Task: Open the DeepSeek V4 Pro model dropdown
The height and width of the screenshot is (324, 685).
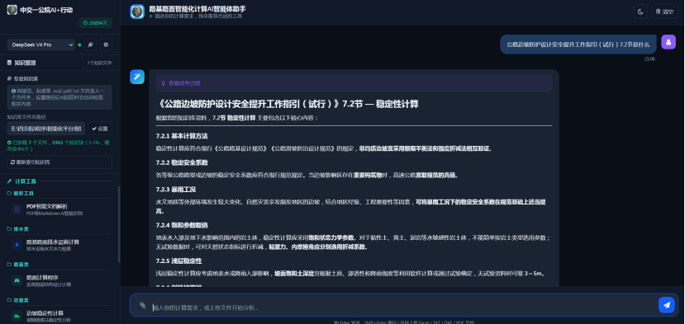Action: pos(41,45)
